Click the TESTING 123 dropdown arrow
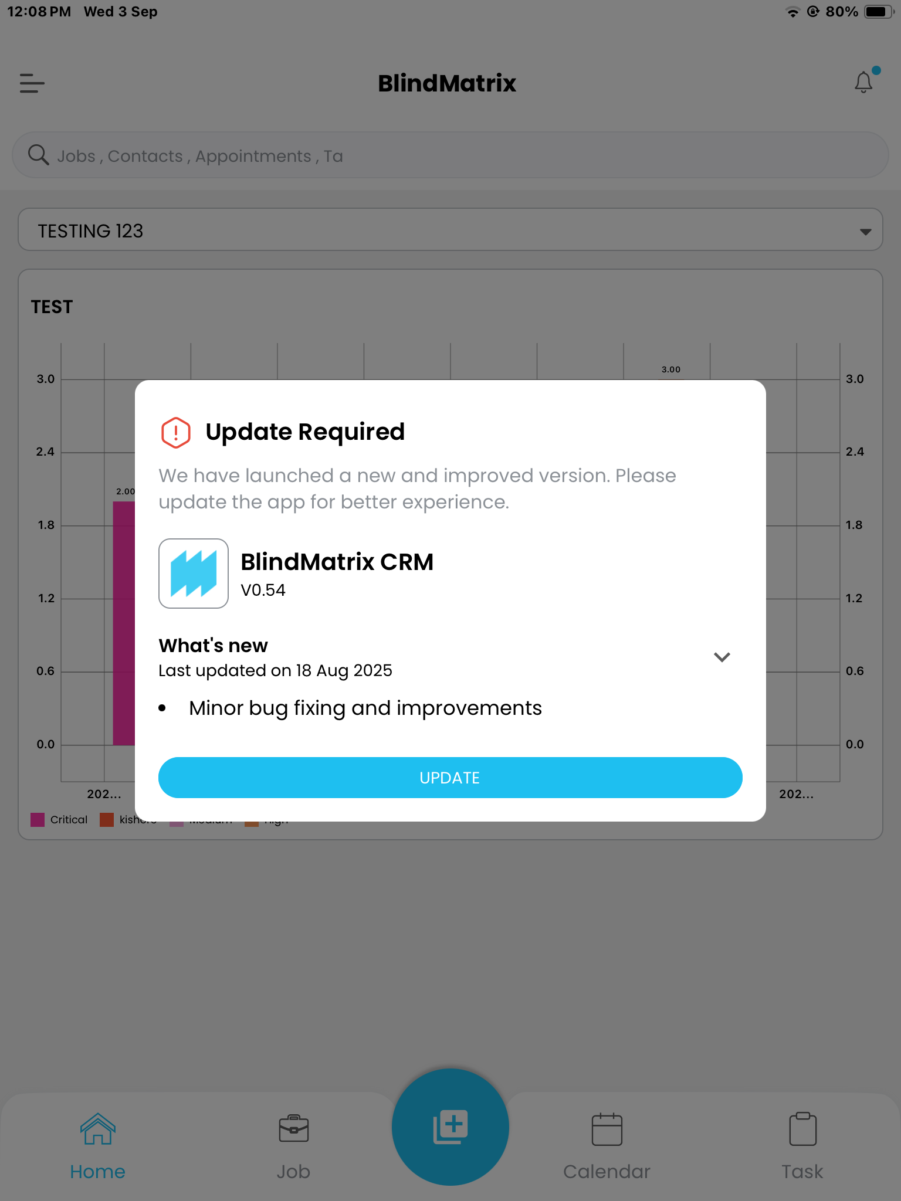 (865, 232)
